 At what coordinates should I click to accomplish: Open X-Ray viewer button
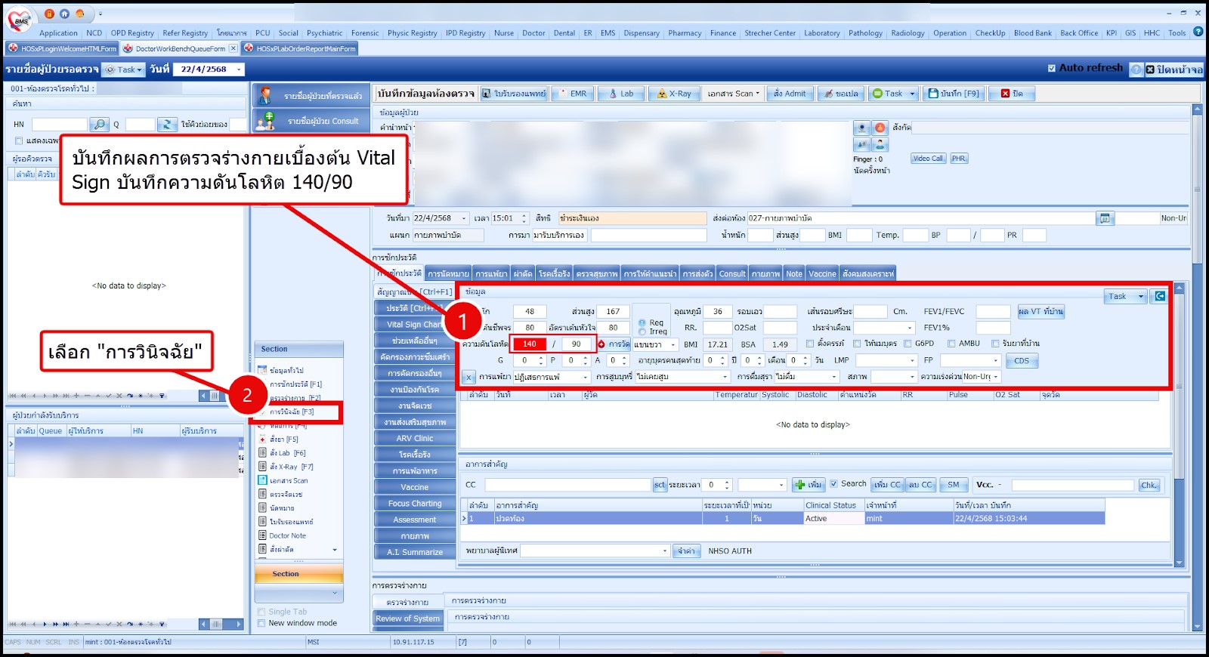(674, 94)
